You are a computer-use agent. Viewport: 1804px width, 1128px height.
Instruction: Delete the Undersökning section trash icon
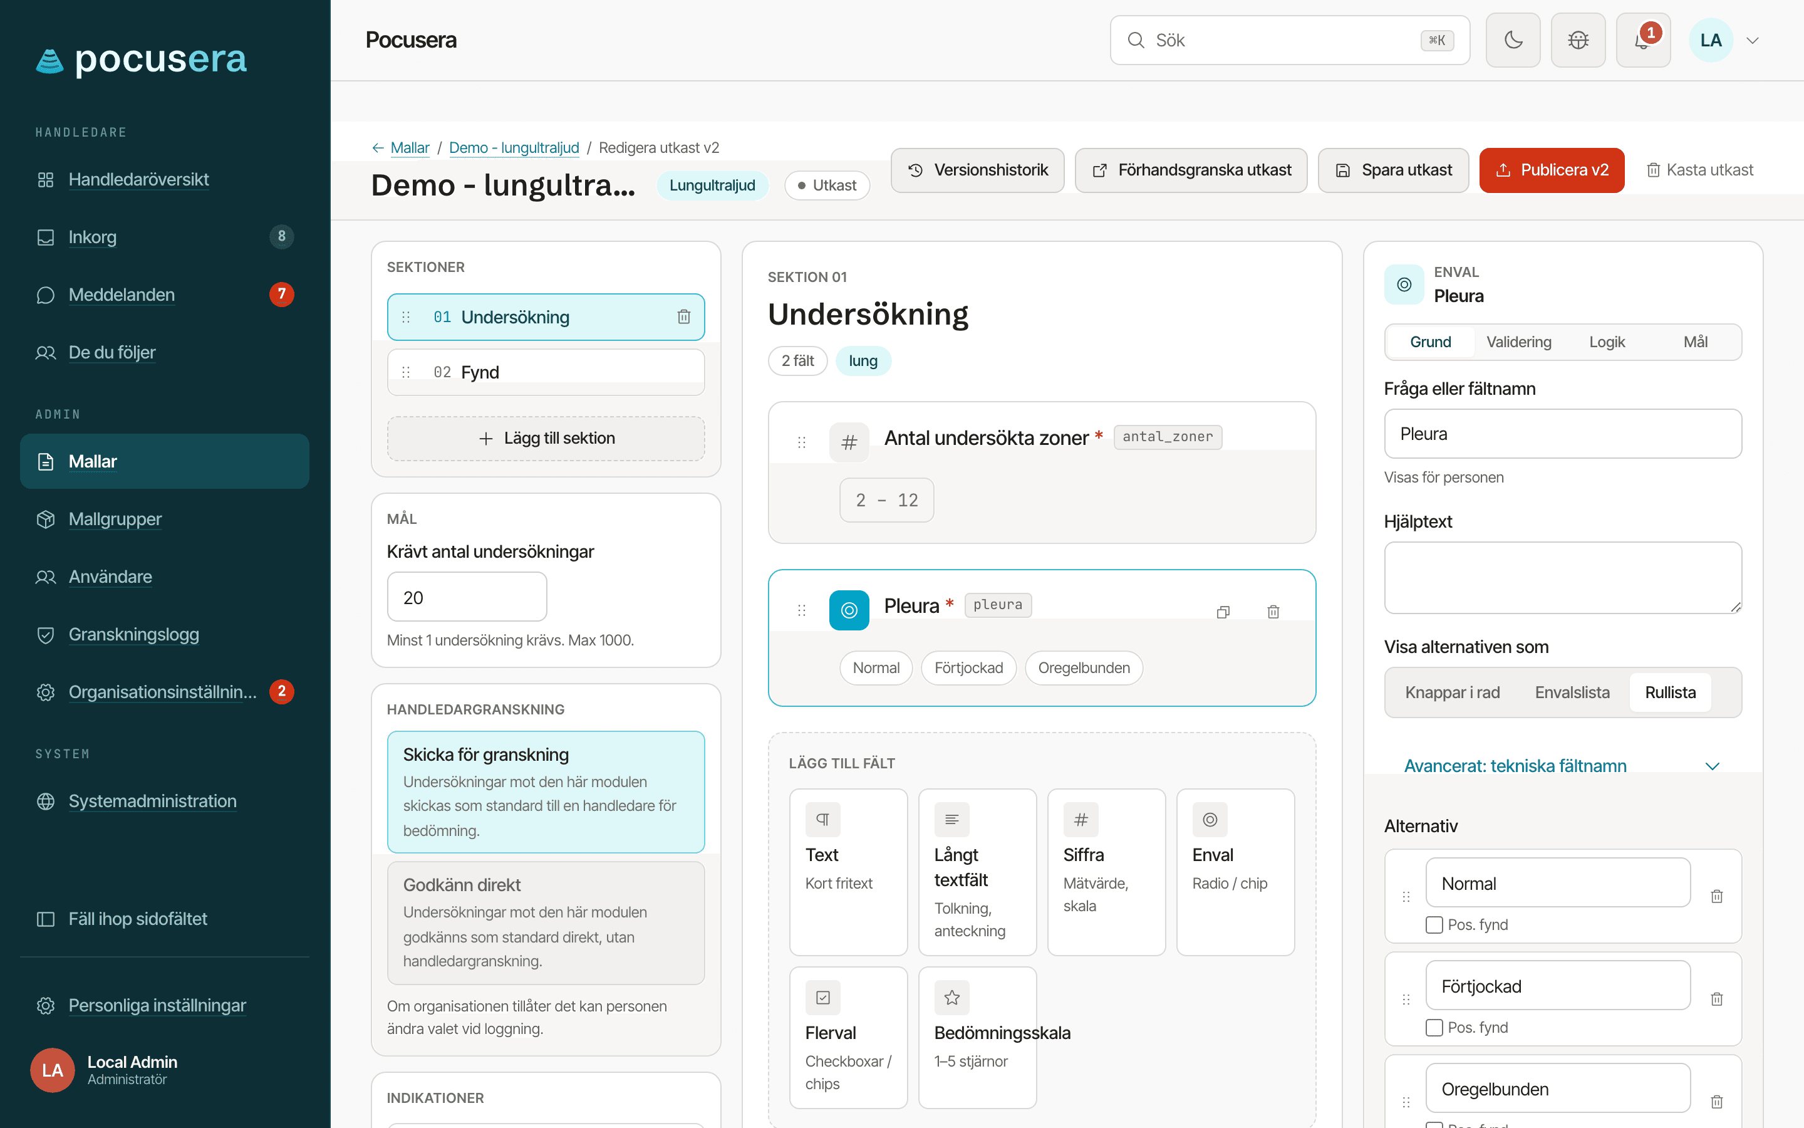click(683, 317)
